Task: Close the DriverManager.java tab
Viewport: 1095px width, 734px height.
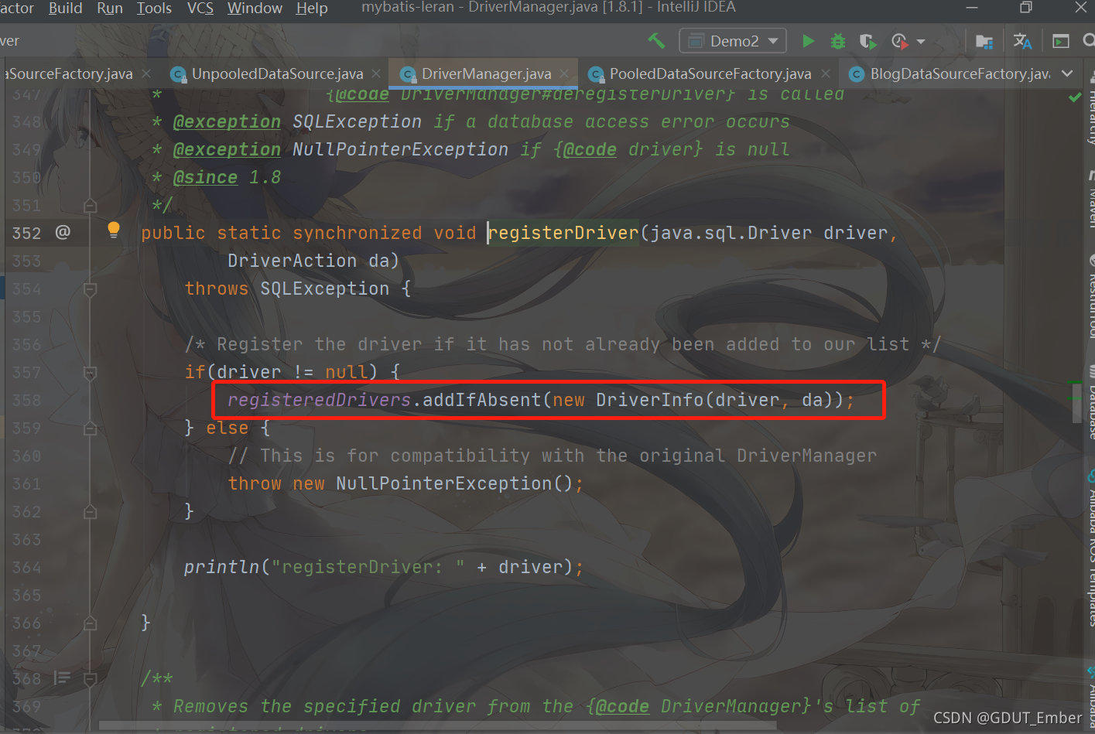Action: [564, 73]
